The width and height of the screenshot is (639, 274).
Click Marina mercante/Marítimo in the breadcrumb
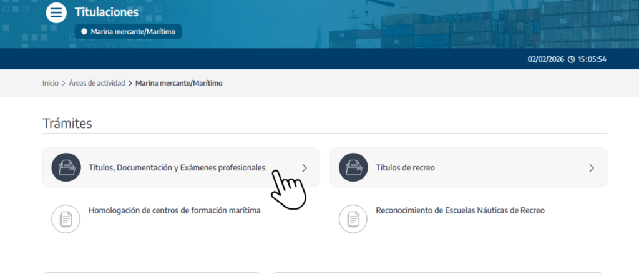coord(178,83)
